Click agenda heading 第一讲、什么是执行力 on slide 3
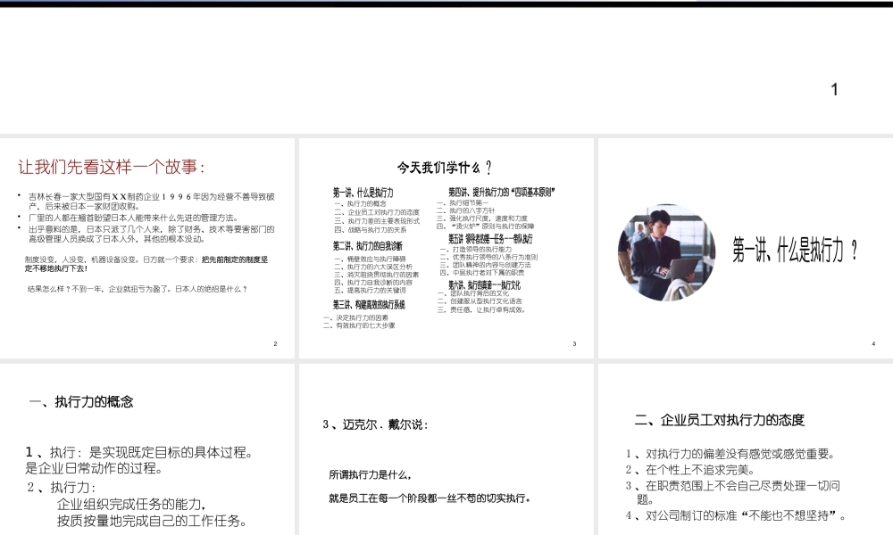Screen dimensions: 893x535 (363, 193)
